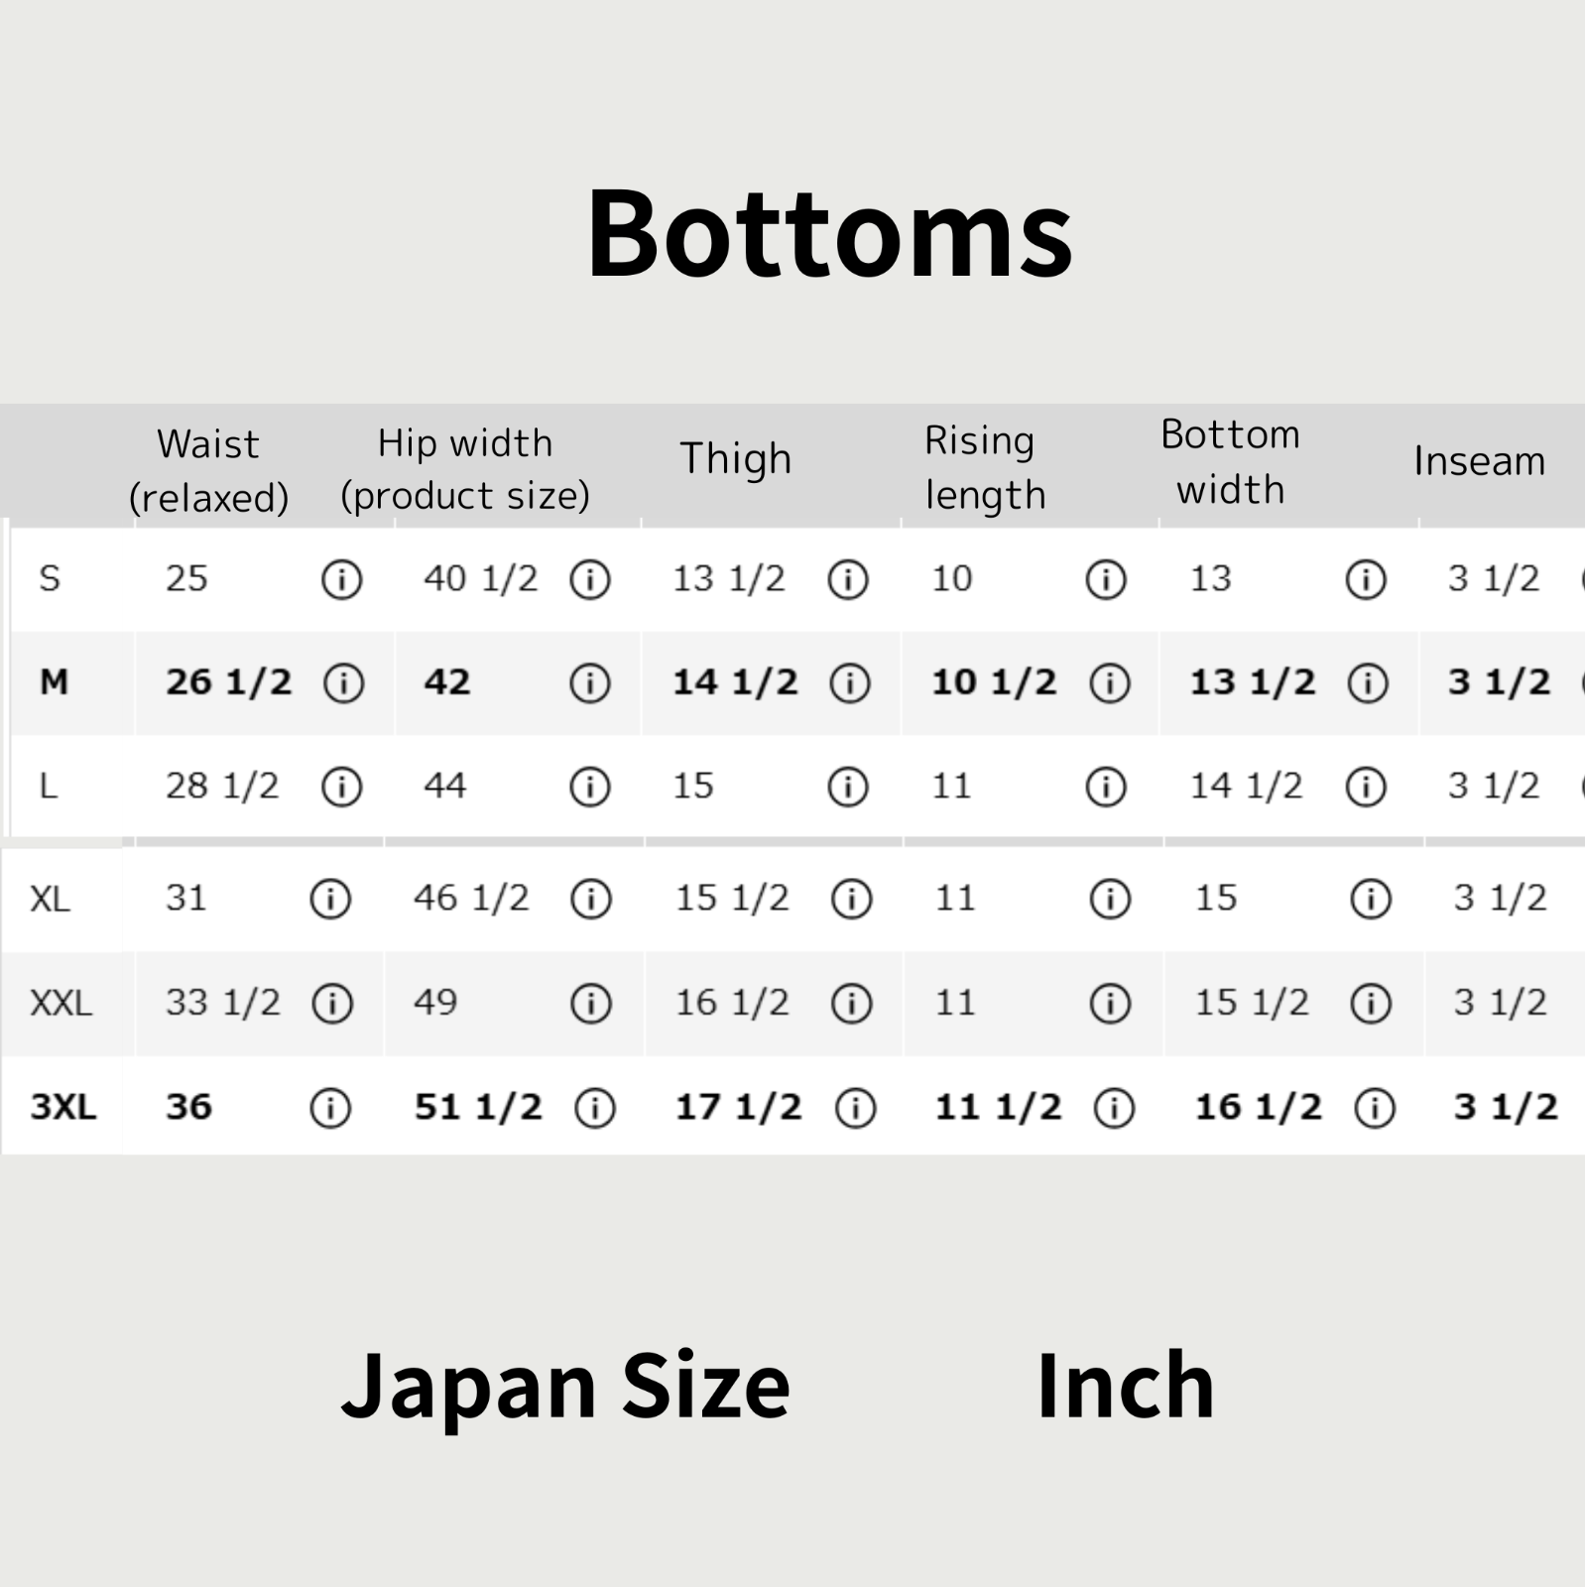The width and height of the screenshot is (1585, 1587).
Task: Click the Rising length column header
Action: (x=985, y=467)
